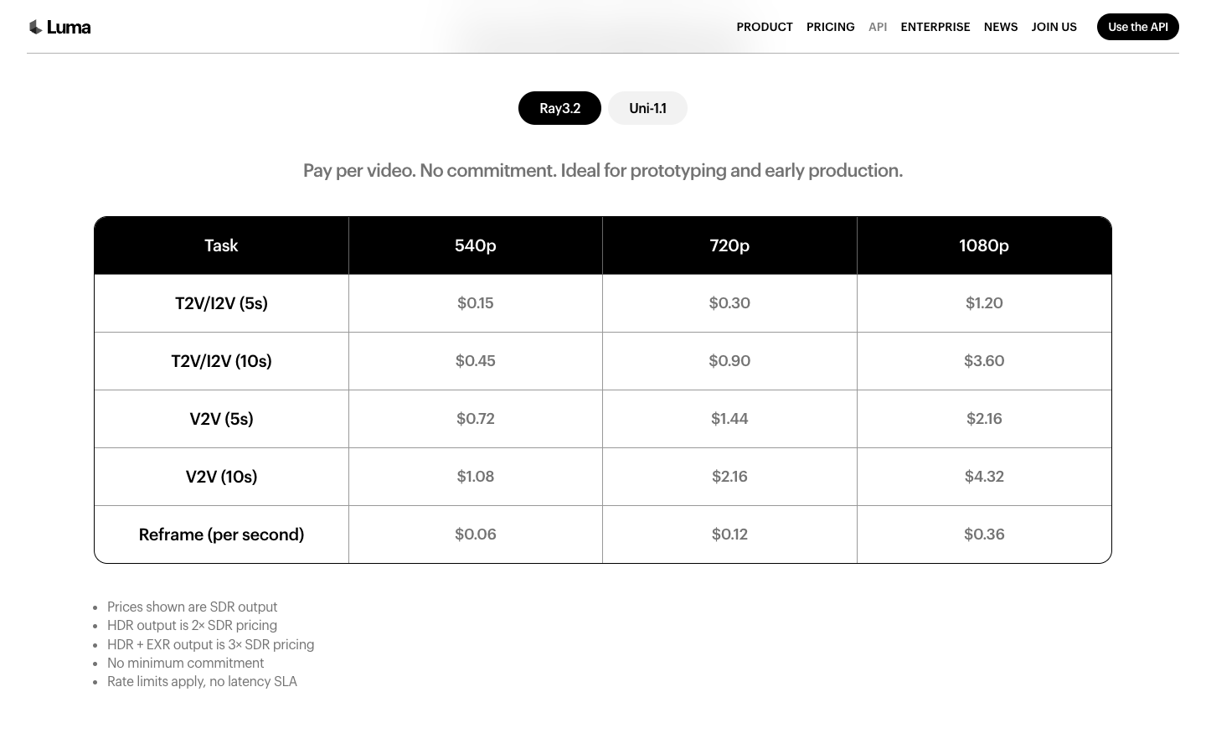Screen dimensions: 1206x754
Task: Open the ENTERPRISE nav link
Action: [935, 27]
